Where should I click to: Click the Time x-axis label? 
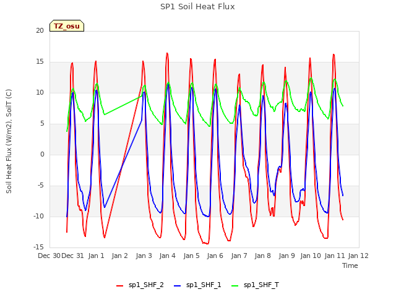pos(350,265)
